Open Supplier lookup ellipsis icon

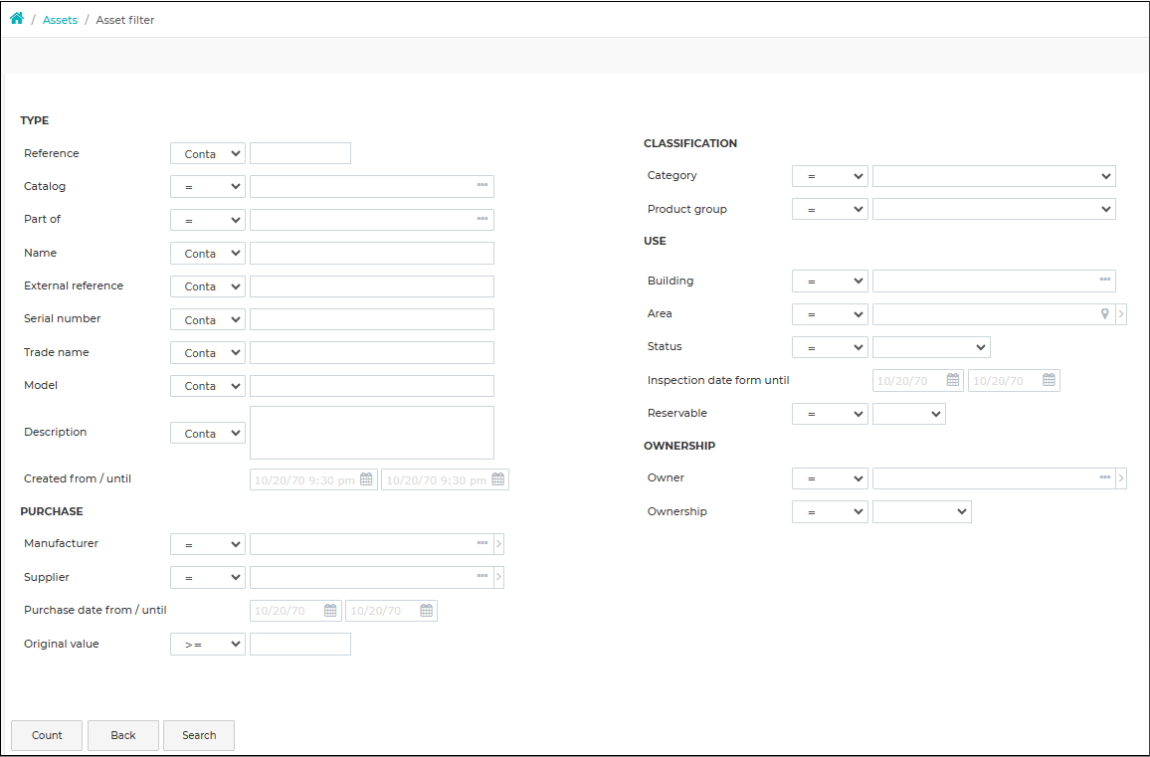click(x=481, y=577)
